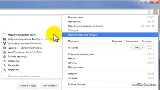This screenshot has height=90, width=160.
Task: Select Сохранить страницу как... menu item
Action: pos(110,54)
